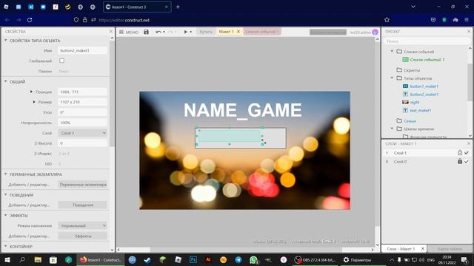Open Photoshop from the taskbar
Screen dimensions: 474x266
[193, 259]
